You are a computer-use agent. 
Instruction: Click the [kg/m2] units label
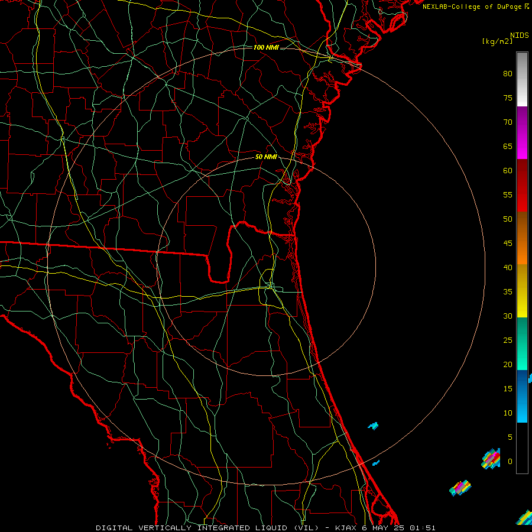pos(497,41)
